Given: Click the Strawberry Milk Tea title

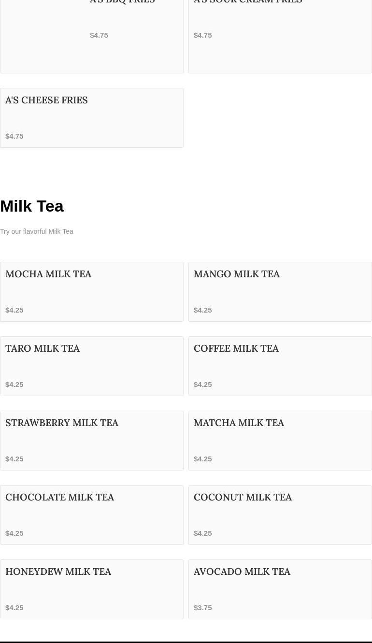Looking at the screenshot, I should tap(62, 423).
